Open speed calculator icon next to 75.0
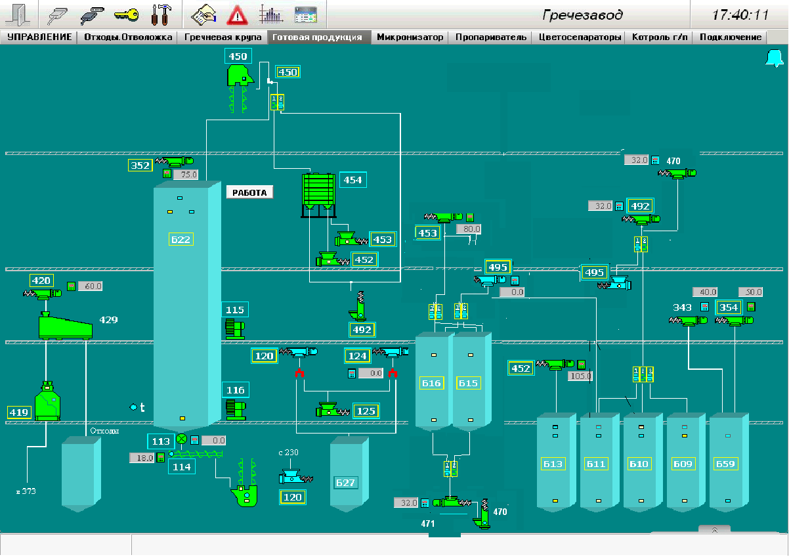Image resolution: width=789 pixels, height=557 pixels. pos(167,175)
